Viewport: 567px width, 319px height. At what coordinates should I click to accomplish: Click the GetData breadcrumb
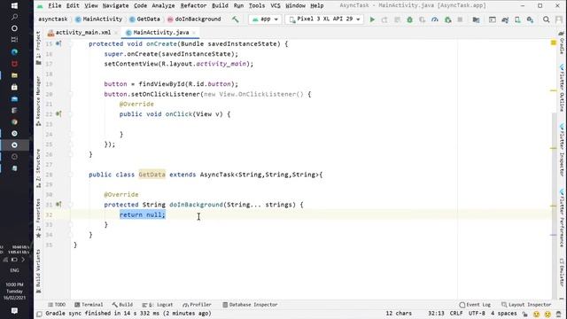(x=144, y=19)
